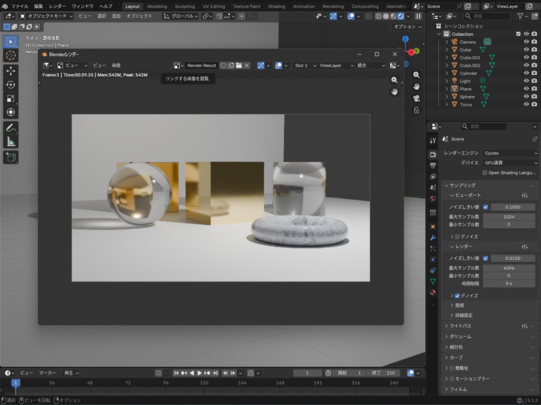Select the Scale tool
The height and width of the screenshot is (405, 541).
point(11,99)
